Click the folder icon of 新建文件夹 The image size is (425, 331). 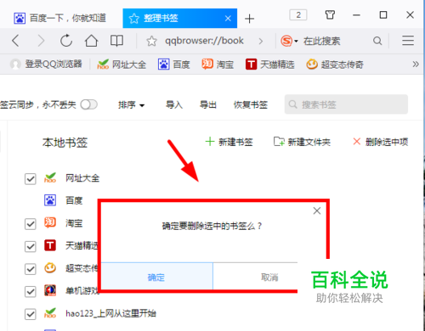[x=279, y=142]
